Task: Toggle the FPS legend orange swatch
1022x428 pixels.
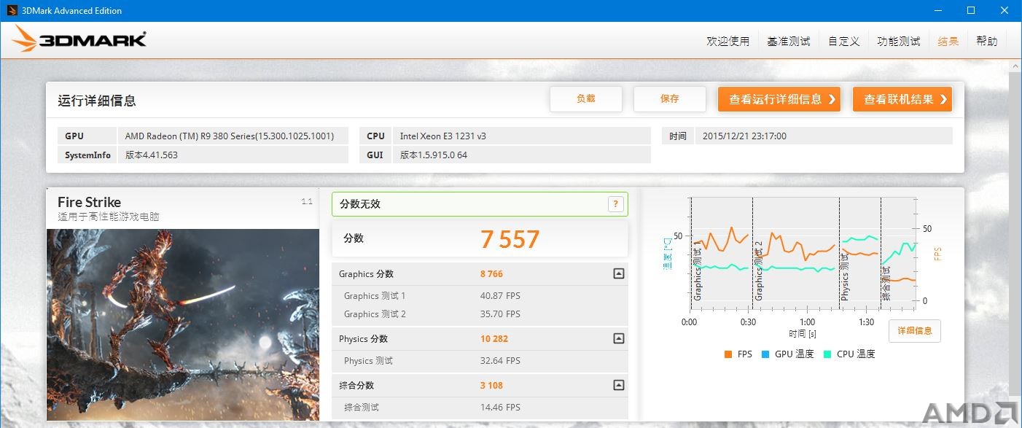Action: click(728, 354)
